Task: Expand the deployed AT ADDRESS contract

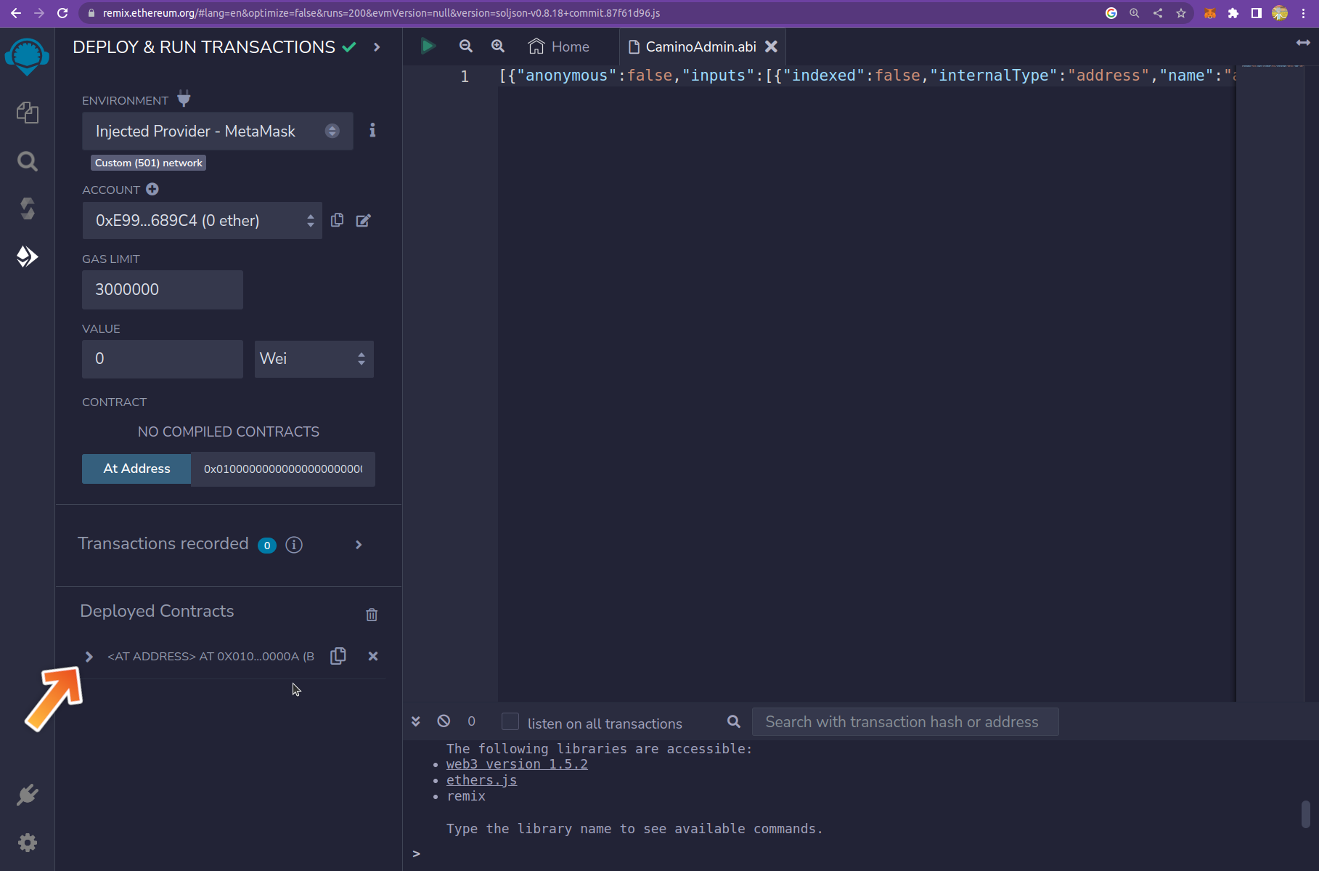Action: pos(89,657)
